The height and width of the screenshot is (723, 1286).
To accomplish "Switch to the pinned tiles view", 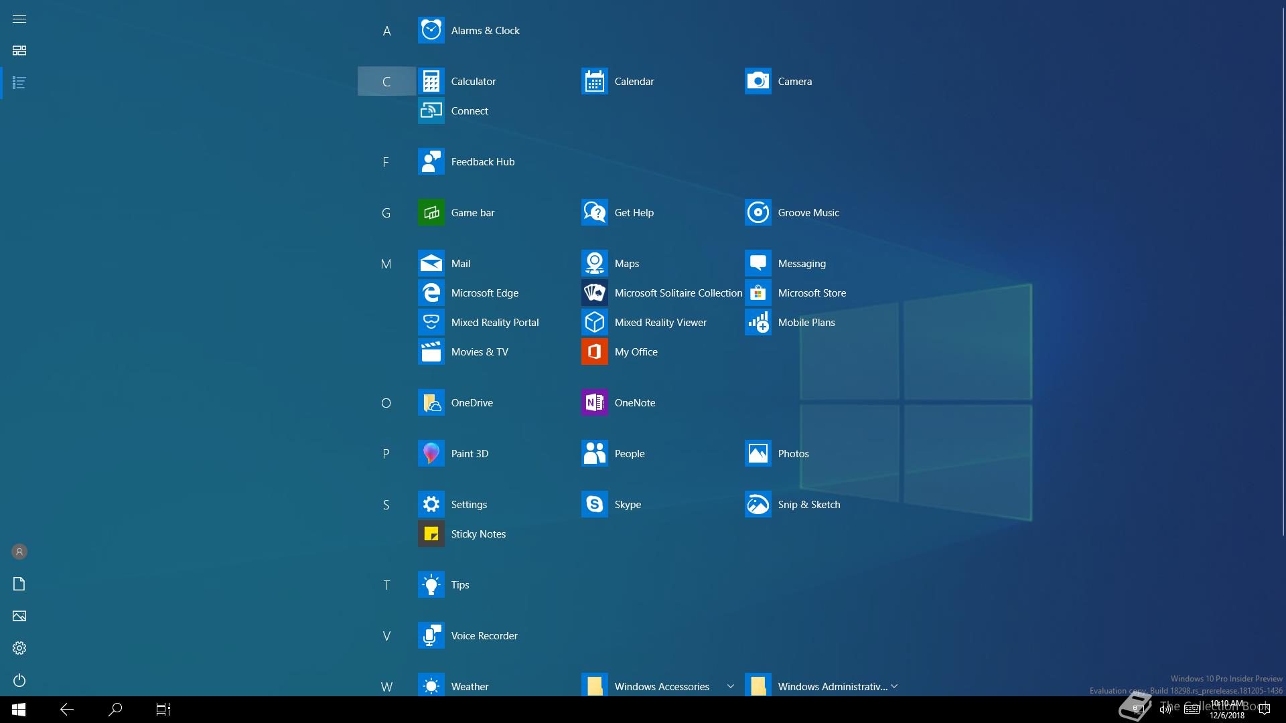I will [19, 51].
